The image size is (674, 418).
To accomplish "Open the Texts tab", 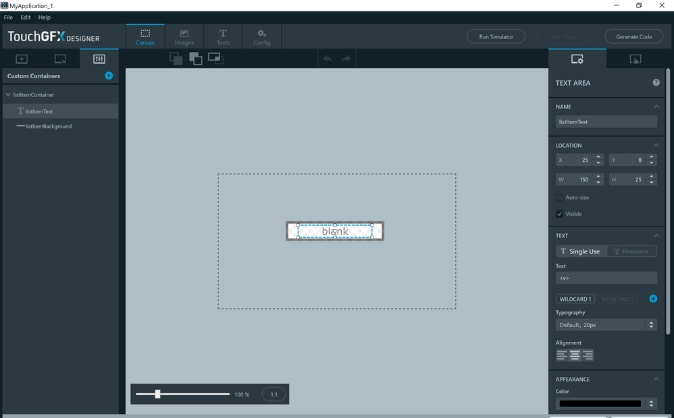I will click(223, 37).
